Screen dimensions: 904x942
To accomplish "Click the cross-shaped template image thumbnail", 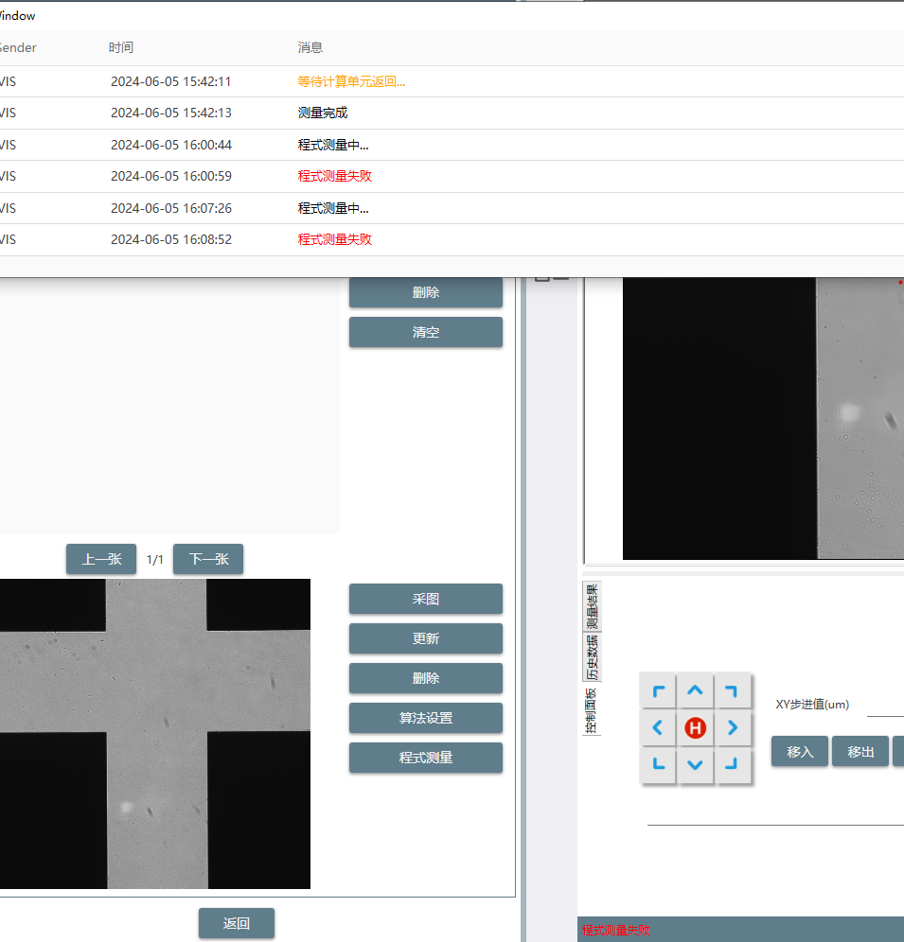I will [155, 734].
